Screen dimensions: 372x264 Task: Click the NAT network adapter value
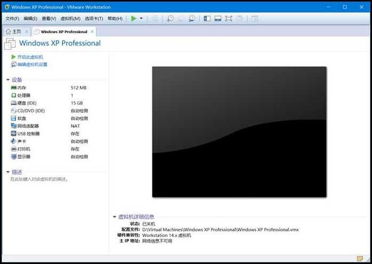coord(75,126)
